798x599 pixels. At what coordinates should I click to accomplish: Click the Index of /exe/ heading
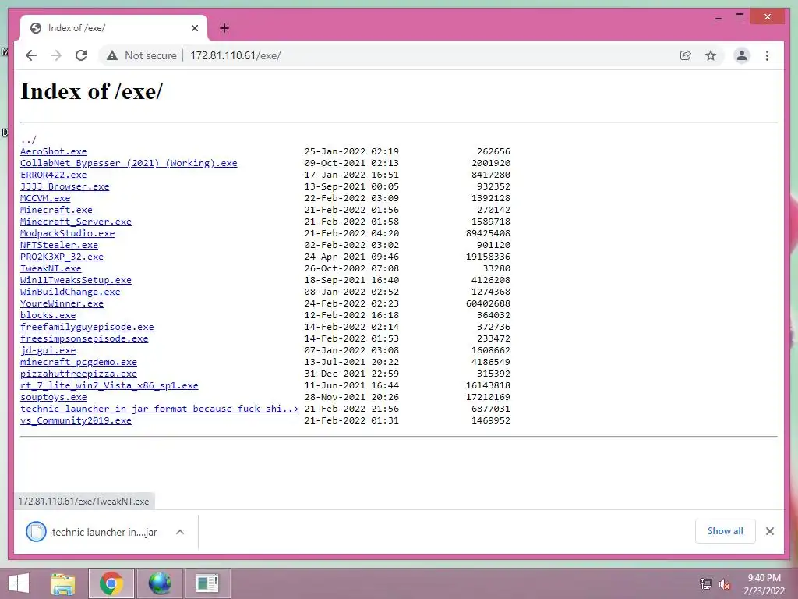[92, 92]
